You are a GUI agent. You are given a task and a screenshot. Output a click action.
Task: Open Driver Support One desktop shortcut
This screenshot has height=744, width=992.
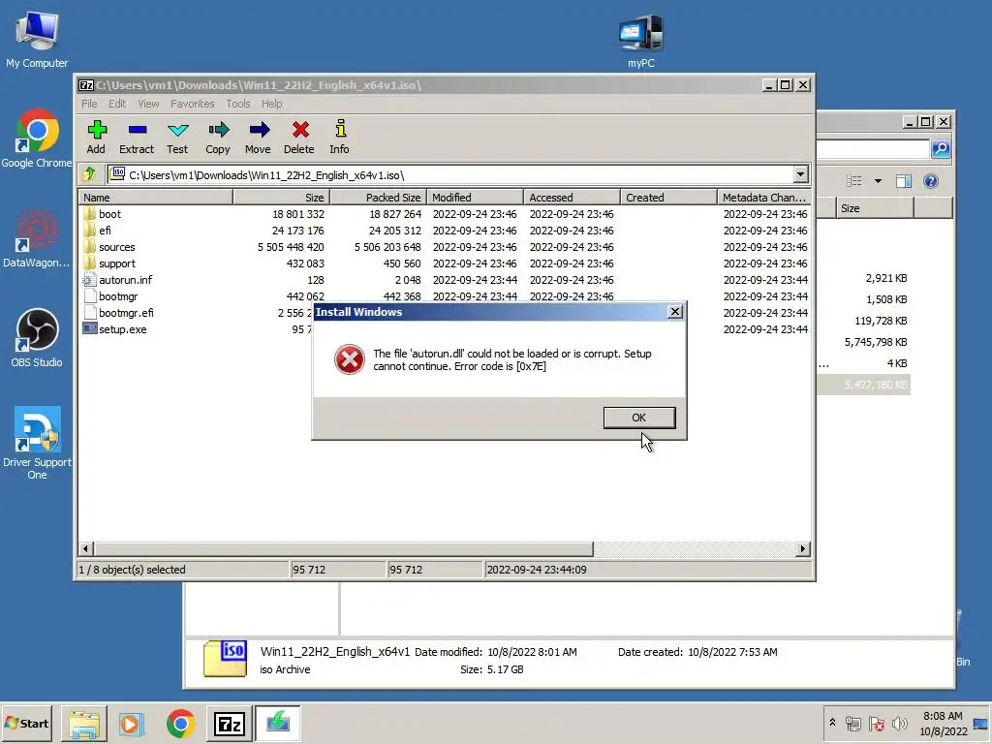pyautogui.click(x=37, y=443)
